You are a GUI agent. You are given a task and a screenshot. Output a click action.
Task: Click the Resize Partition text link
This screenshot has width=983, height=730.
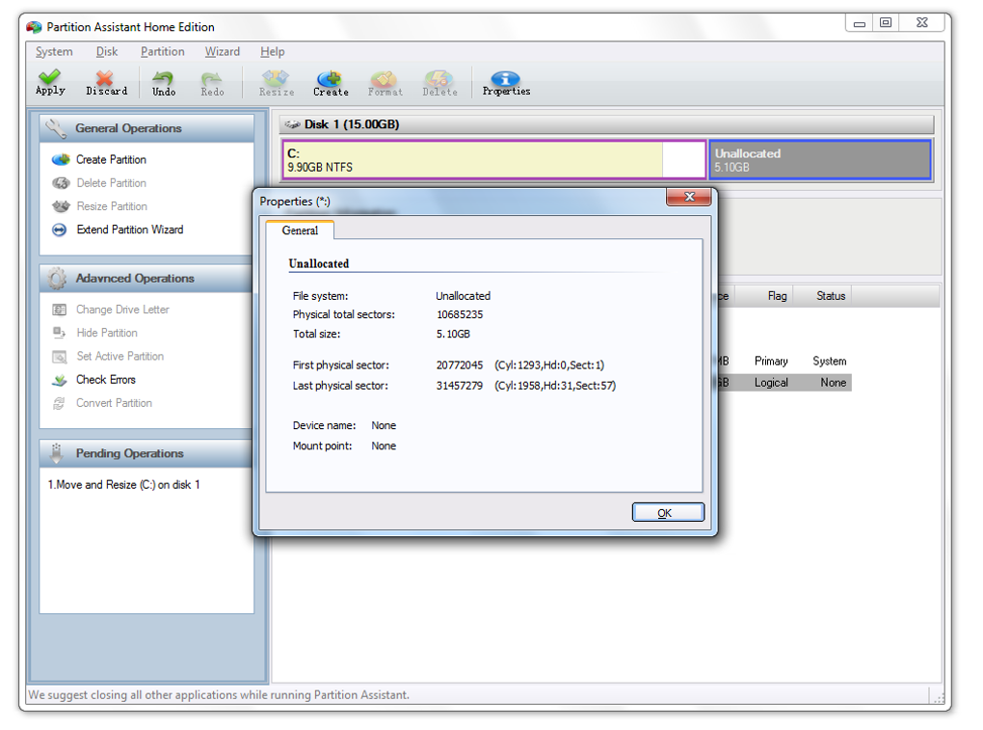pyautogui.click(x=112, y=206)
